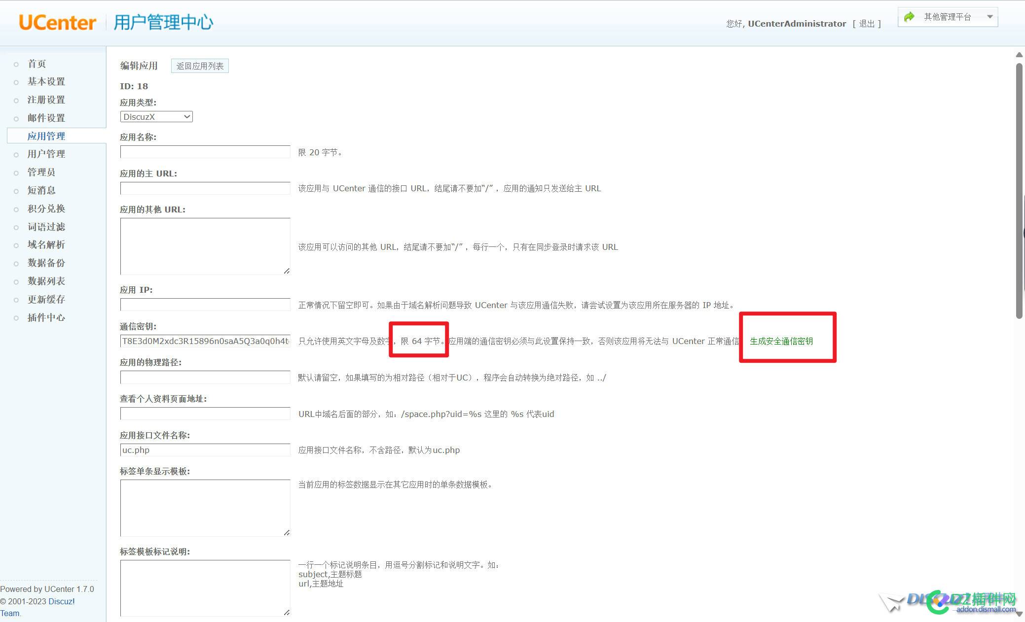Click into the 标签模板标记说明 textarea
Viewport: 1025px width, 622px height.
[205, 588]
